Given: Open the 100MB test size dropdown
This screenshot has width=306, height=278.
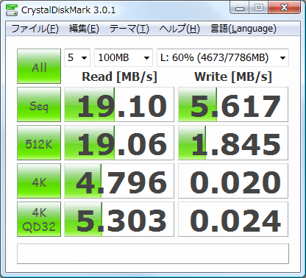Looking at the screenshot, I should click(124, 57).
